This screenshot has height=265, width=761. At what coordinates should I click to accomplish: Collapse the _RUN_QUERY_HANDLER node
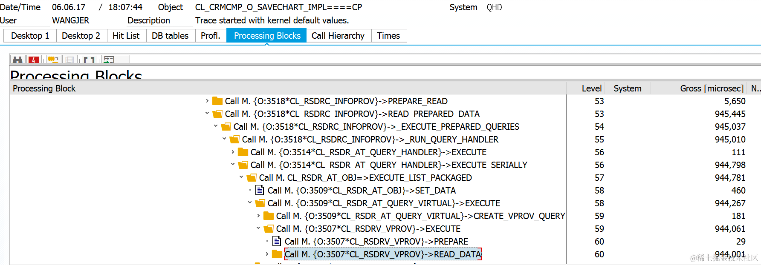pyautogui.click(x=224, y=139)
